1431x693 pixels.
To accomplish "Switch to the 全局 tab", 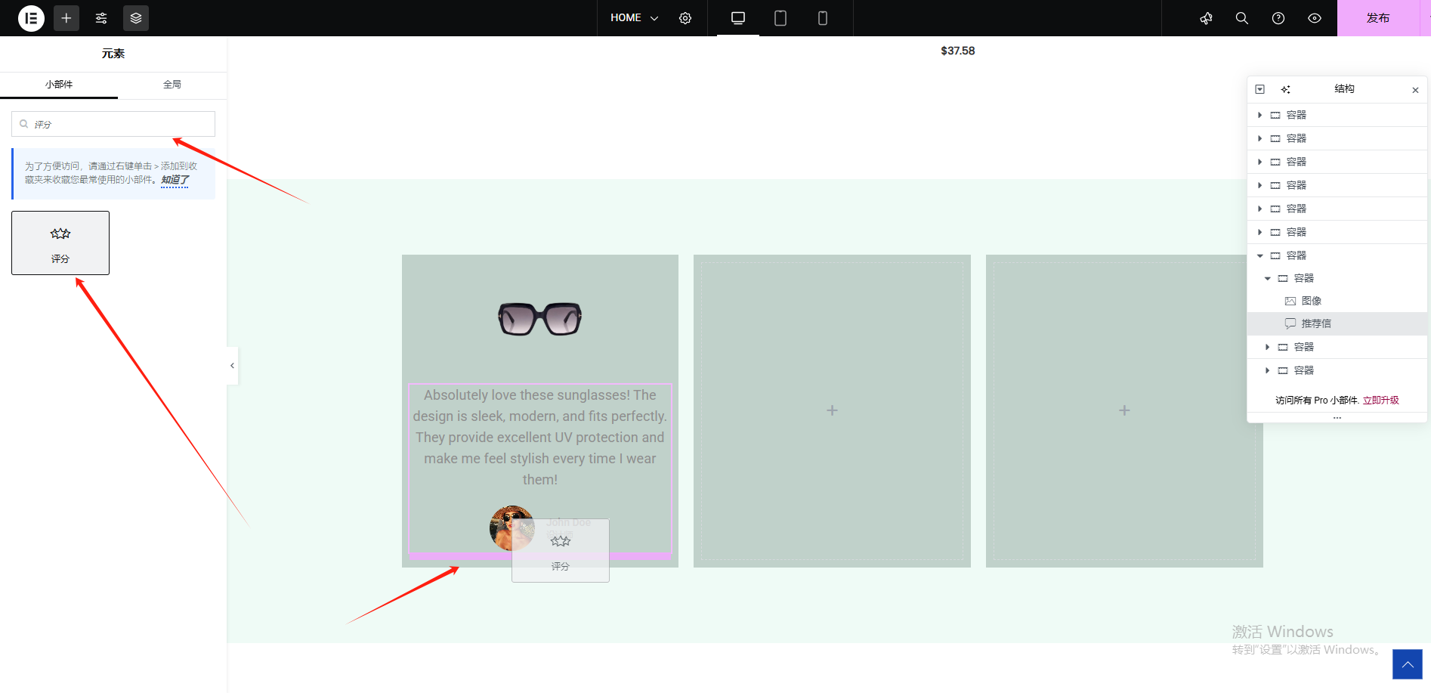I will 172,85.
